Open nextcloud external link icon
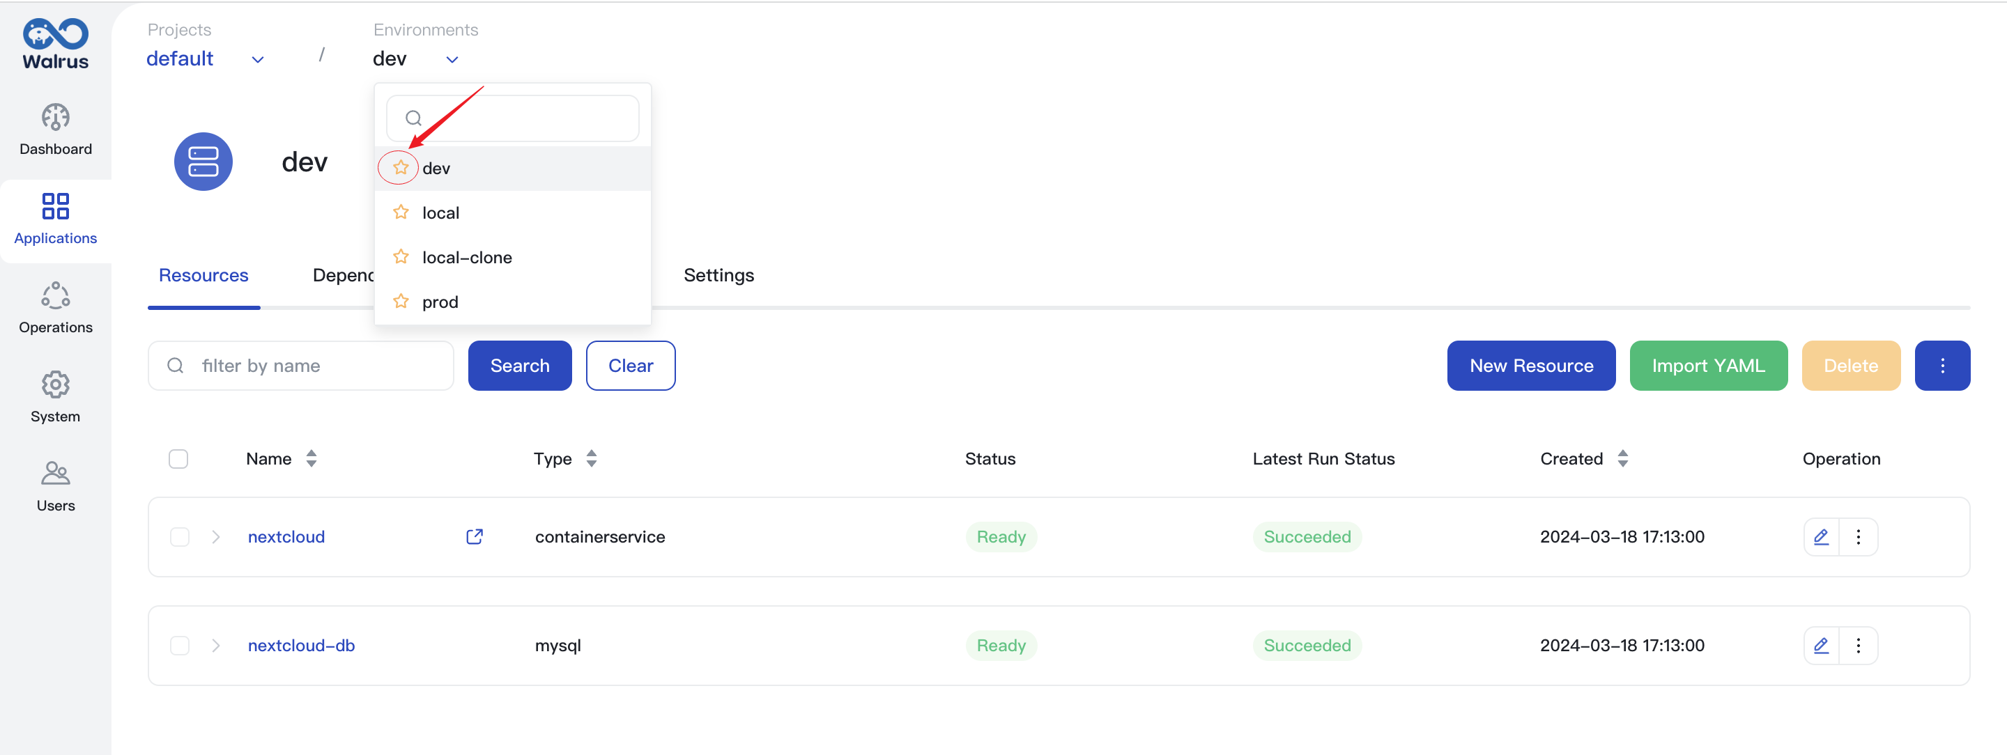Viewport: 2007px width, 755px height. [x=475, y=536]
